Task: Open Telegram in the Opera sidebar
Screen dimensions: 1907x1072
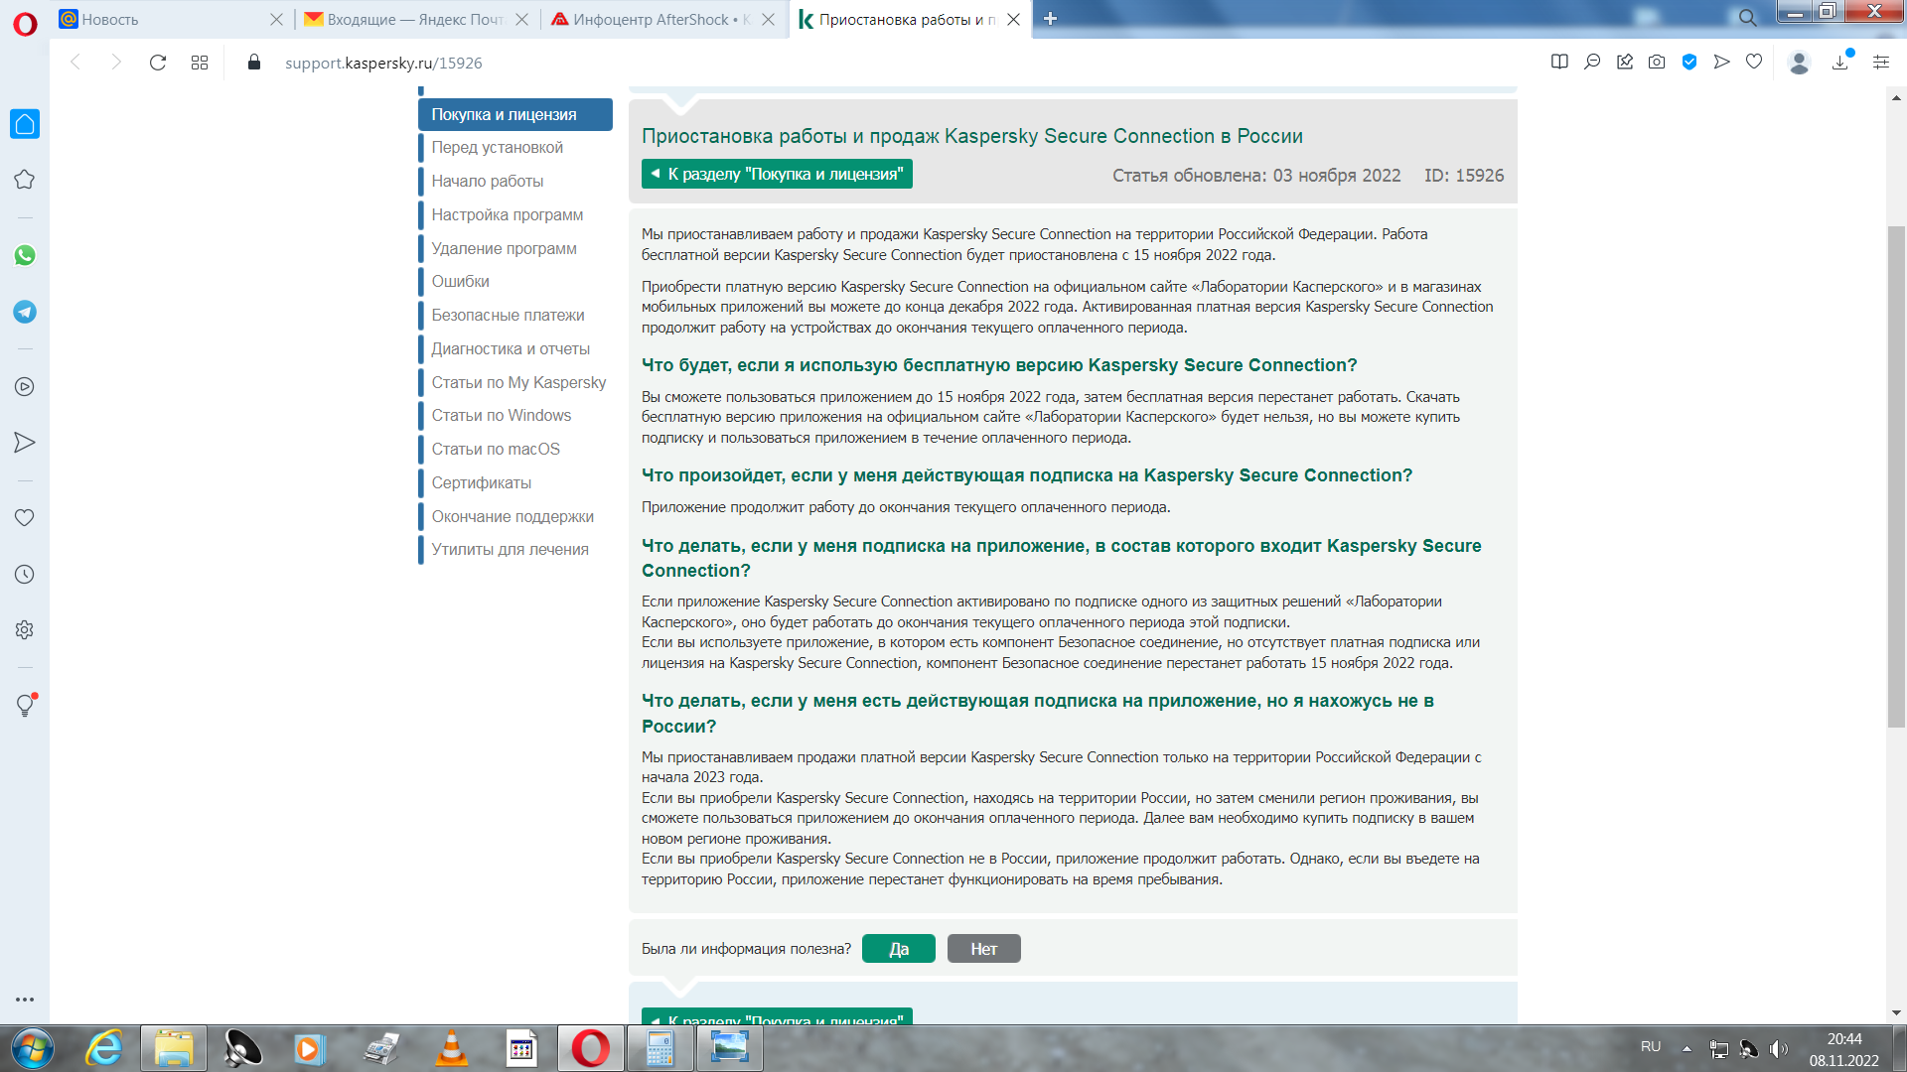Action: click(x=25, y=312)
